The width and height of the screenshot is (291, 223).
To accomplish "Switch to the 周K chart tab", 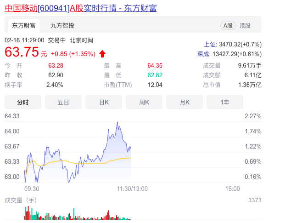I will click(144, 102).
